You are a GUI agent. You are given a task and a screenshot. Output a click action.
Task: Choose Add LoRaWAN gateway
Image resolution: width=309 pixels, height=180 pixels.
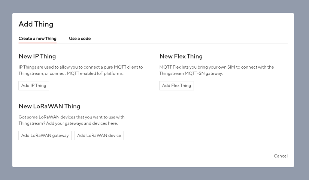click(45, 135)
